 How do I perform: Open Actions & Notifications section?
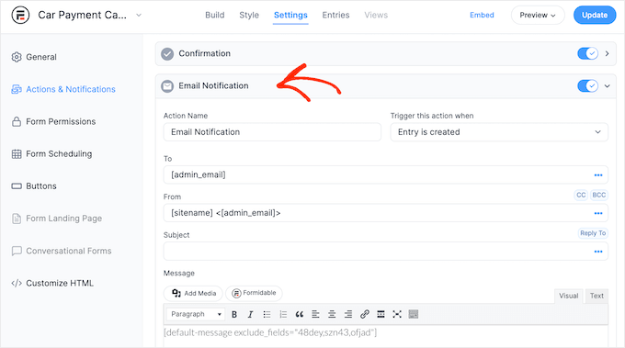coord(71,89)
